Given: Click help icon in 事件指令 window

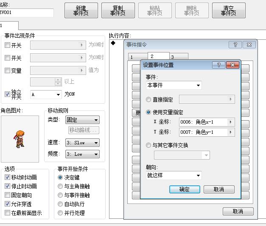Looking at the screenshot, I should (235, 45).
